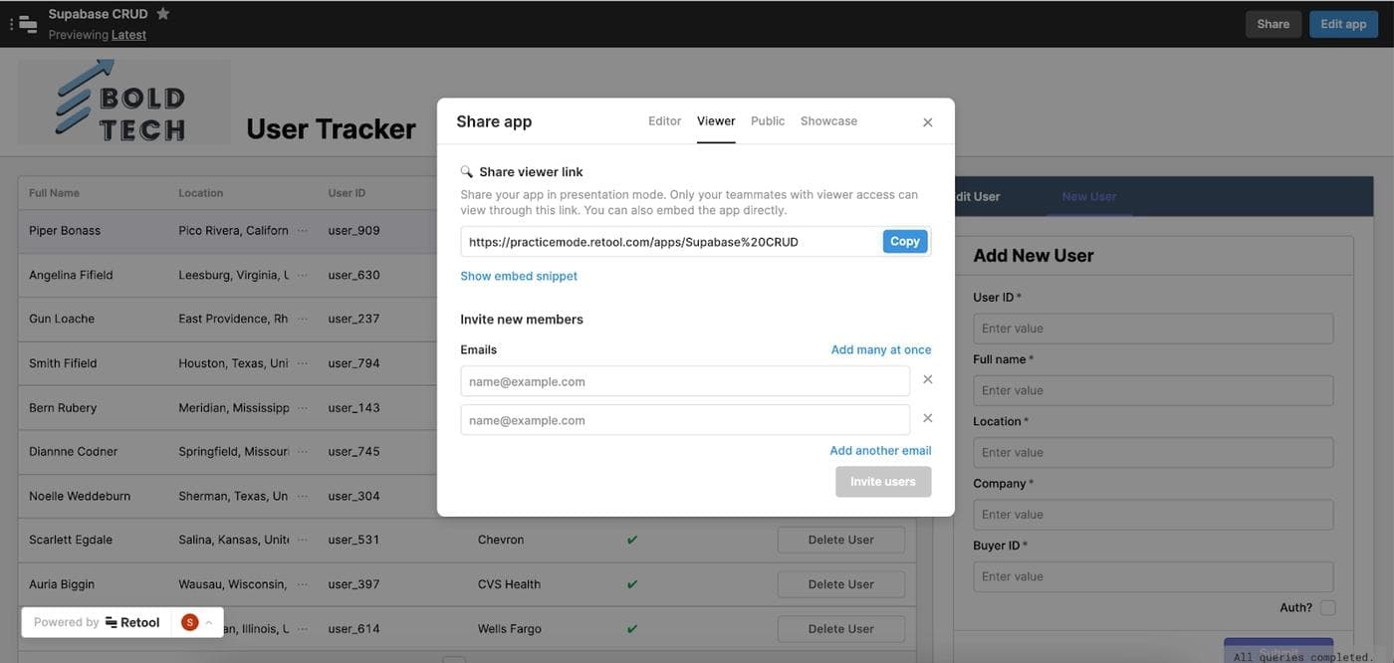The image size is (1394, 663).
Task: Select the Showcase tab
Action: click(828, 121)
